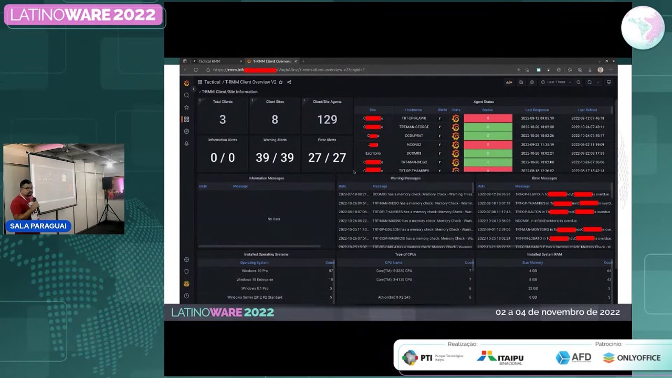Sort by Operating System column header

click(x=254, y=262)
